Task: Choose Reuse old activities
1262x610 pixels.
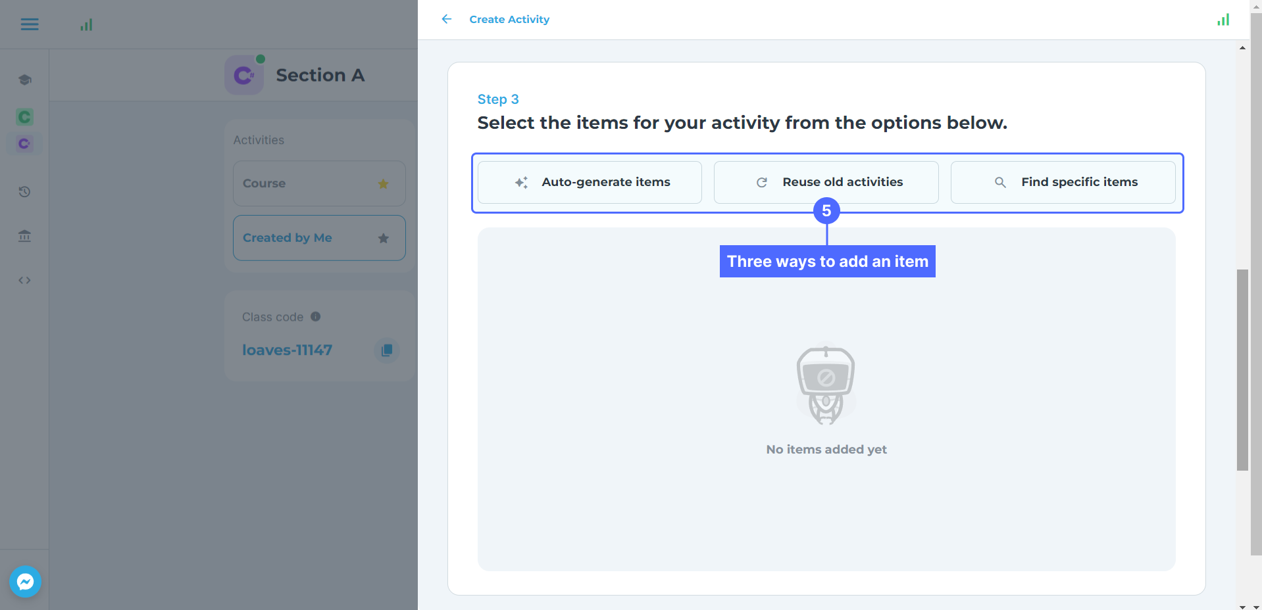Action: click(826, 182)
